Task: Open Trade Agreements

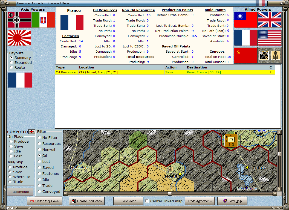Action: pos(200,201)
